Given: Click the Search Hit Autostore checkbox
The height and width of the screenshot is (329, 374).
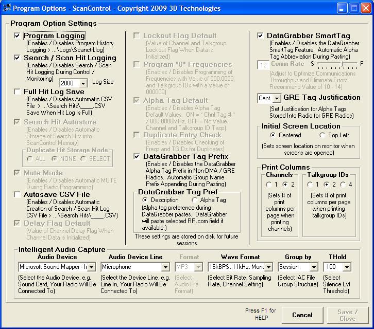Looking at the screenshot, I should (17, 122).
